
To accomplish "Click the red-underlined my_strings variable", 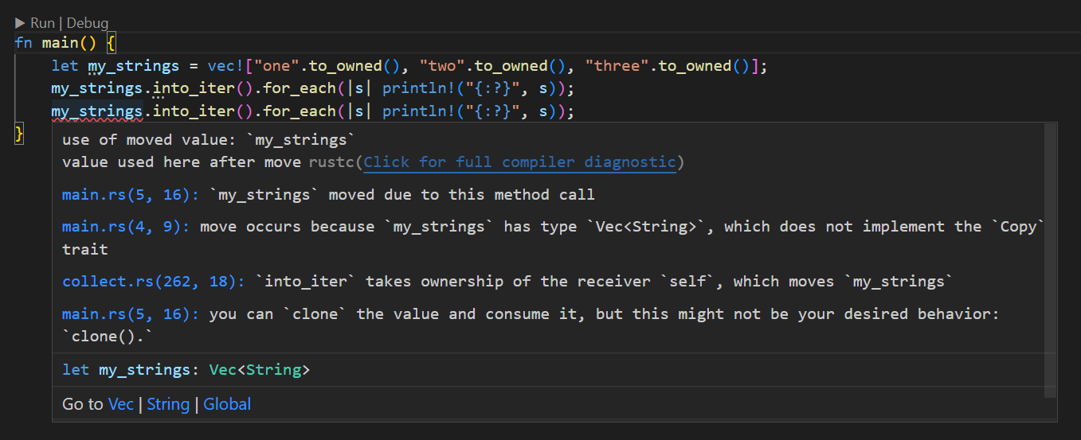I will (97, 111).
